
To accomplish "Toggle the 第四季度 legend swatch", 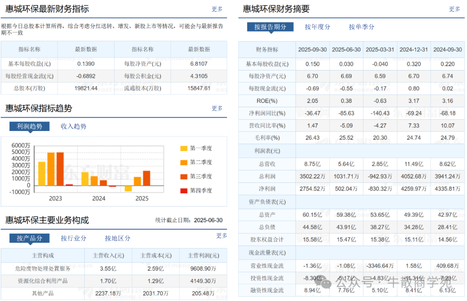I will (x=184, y=190).
